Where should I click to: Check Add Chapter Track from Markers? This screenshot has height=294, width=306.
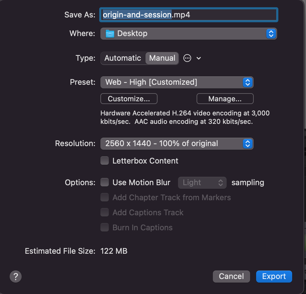[x=104, y=197]
